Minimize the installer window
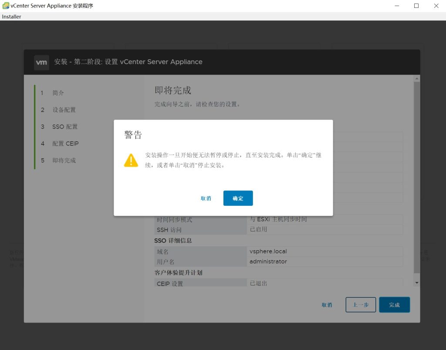Screen dimensions: 446x350 click(397, 6)
